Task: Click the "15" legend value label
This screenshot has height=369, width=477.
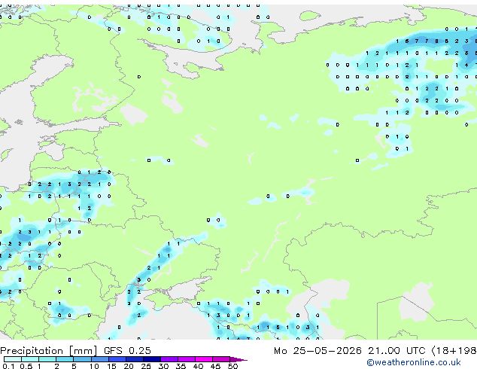Action: pyautogui.click(x=111, y=366)
